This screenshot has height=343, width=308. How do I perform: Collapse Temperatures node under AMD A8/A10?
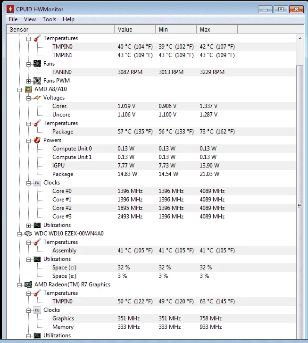[x=28, y=124]
